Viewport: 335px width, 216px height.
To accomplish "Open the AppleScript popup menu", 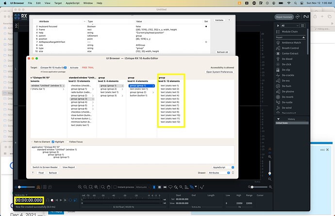I will (x=223, y=167).
